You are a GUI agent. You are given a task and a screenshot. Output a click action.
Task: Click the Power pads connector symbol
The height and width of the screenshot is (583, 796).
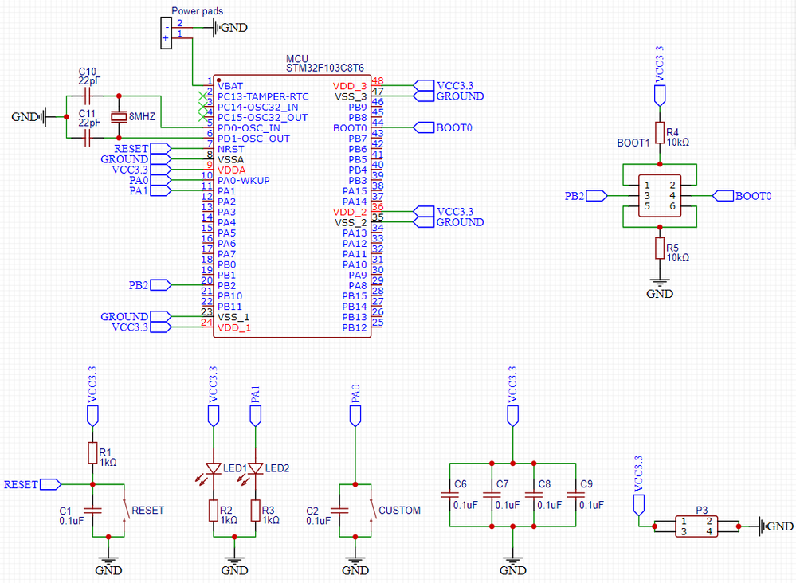pos(166,33)
